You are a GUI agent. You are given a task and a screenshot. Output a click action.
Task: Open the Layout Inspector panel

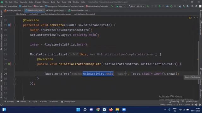point(190,102)
